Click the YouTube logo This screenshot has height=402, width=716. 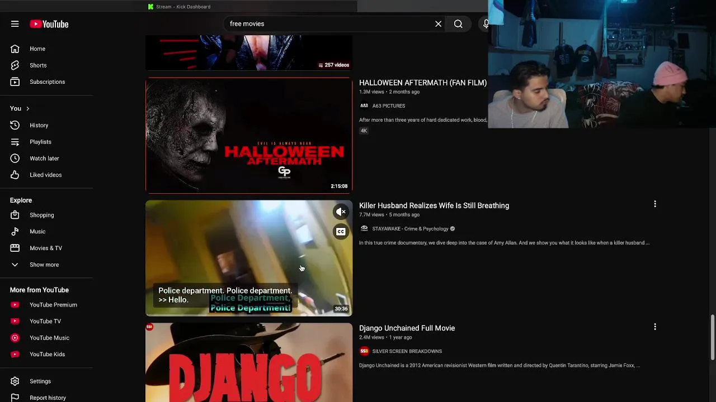[49, 24]
